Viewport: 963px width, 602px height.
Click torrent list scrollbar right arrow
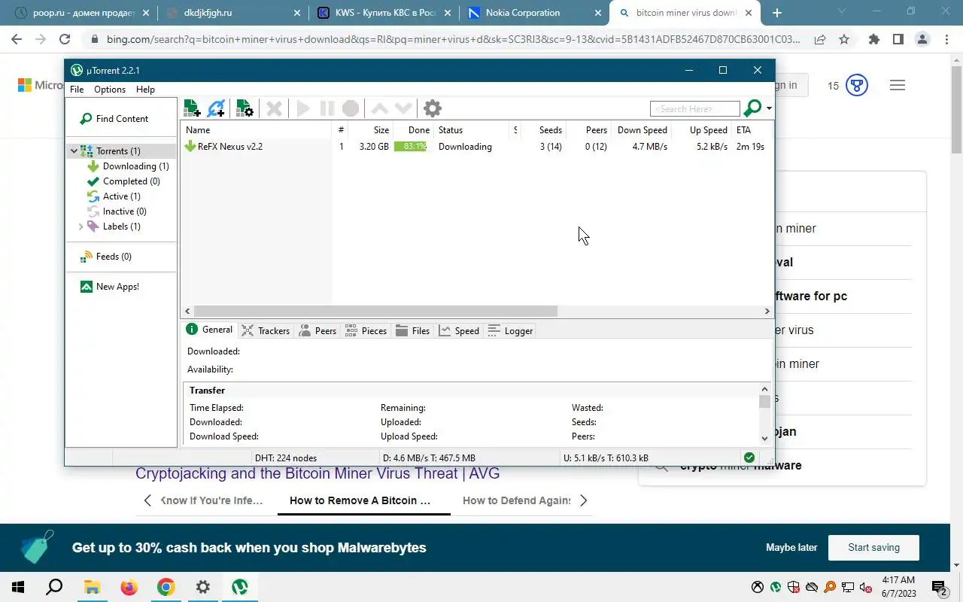click(x=767, y=311)
